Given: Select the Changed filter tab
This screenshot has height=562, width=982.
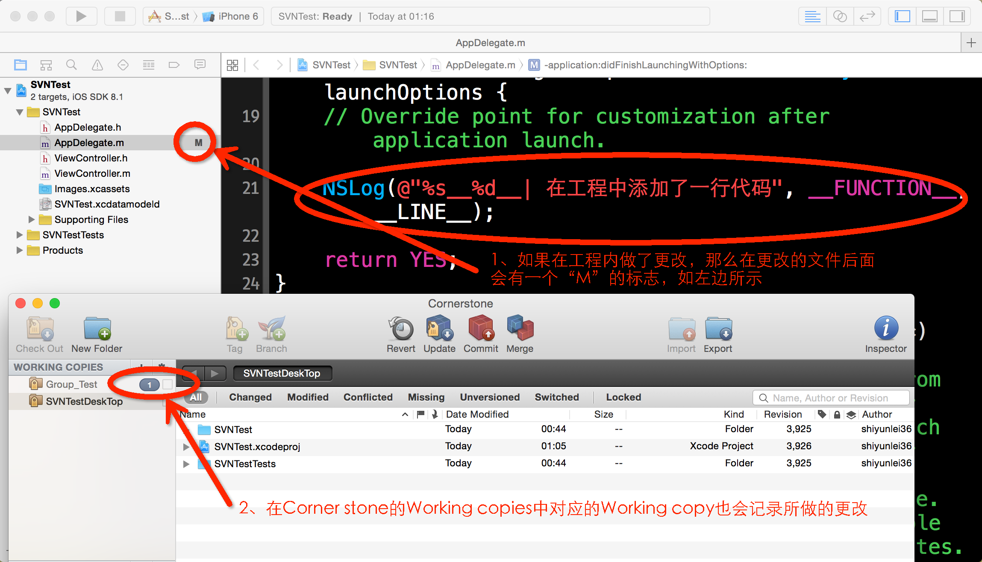Looking at the screenshot, I should pyautogui.click(x=250, y=397).
